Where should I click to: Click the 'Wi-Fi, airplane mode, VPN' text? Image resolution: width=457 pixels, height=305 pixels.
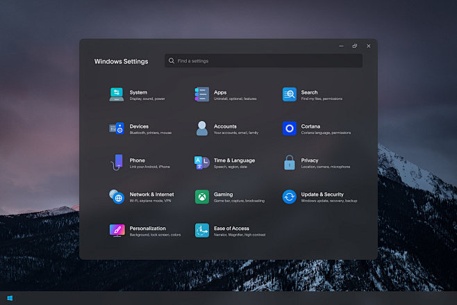(x=150, y=201)
